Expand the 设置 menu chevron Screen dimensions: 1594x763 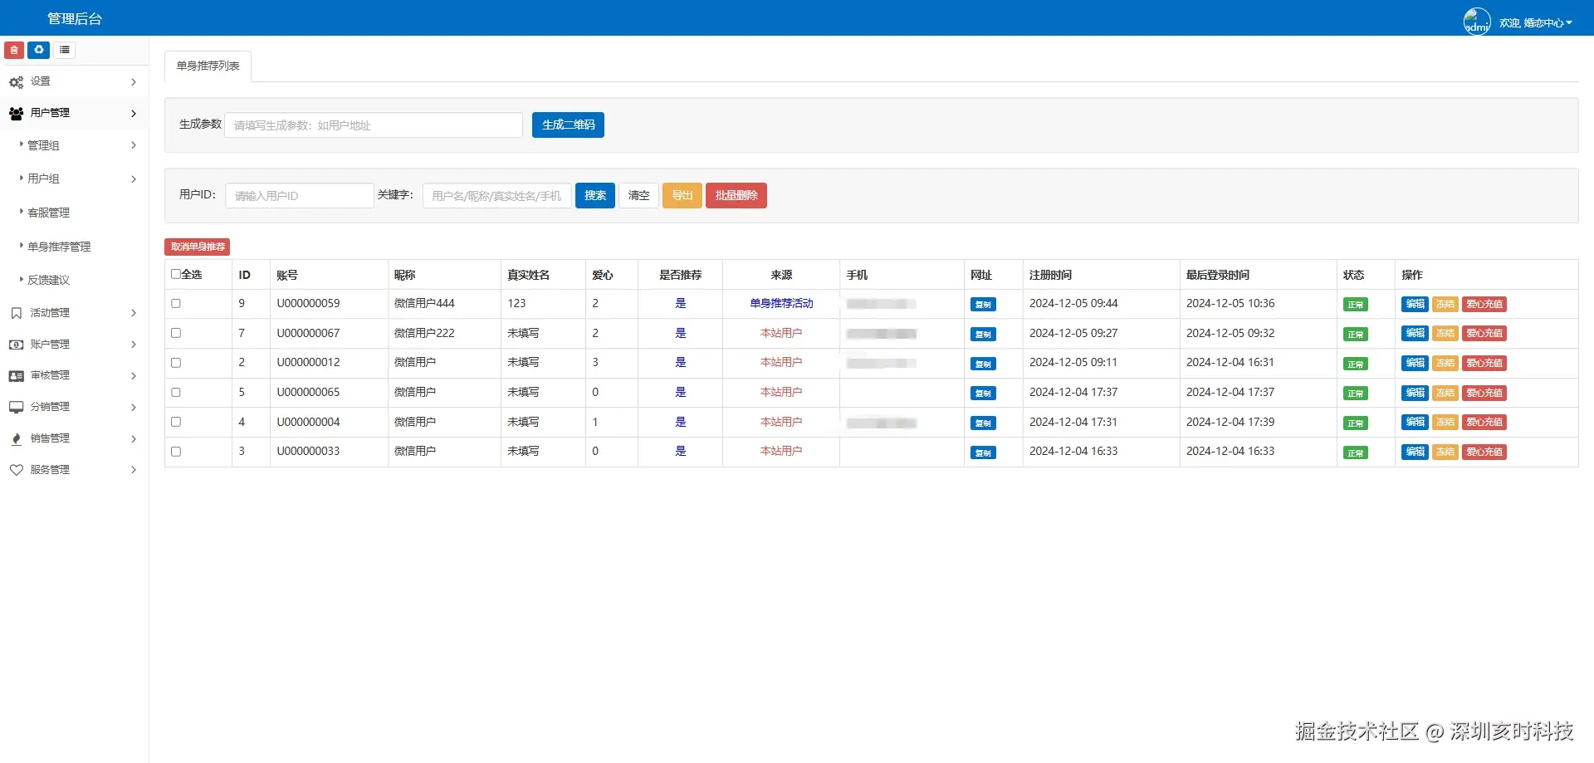(134, 82)
